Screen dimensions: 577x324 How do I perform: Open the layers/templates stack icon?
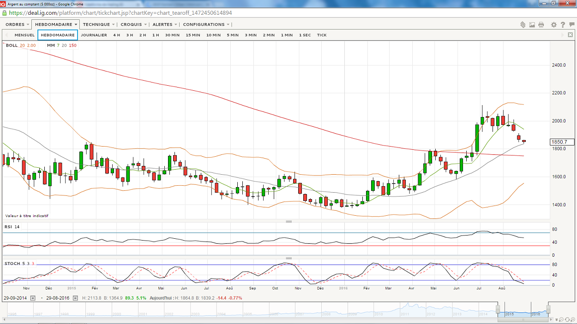click(x=523, y=24)
